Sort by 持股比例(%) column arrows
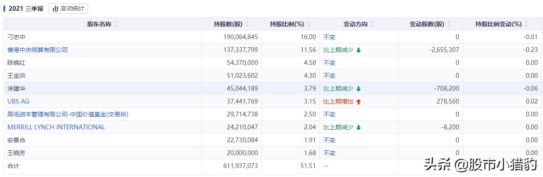 click(309, 24)
